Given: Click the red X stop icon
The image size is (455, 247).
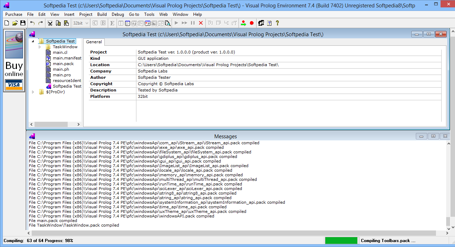Looking at the screenshot, I should [201, 23].
